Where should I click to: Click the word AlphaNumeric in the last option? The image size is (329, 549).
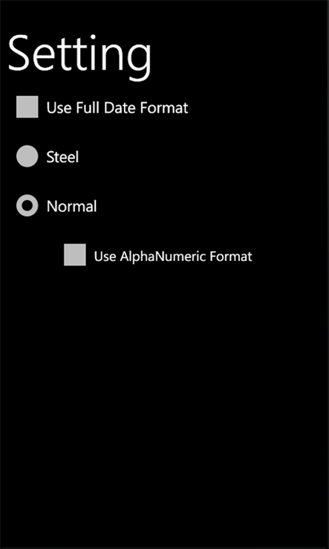tap(163, 256)
